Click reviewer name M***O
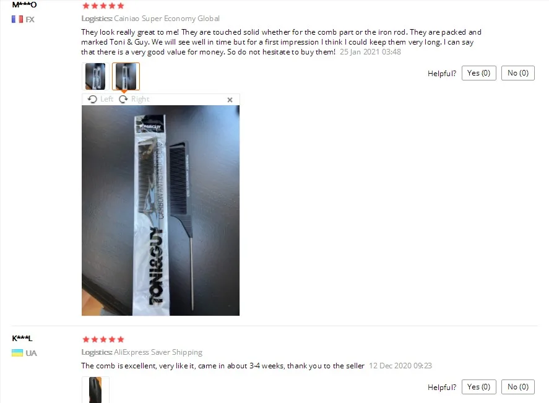Viewport: 549px width, 403px height. tap(24, 4)
